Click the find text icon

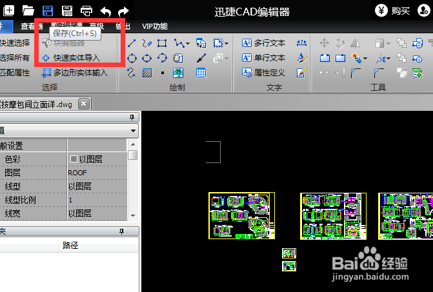coord(301,43)
